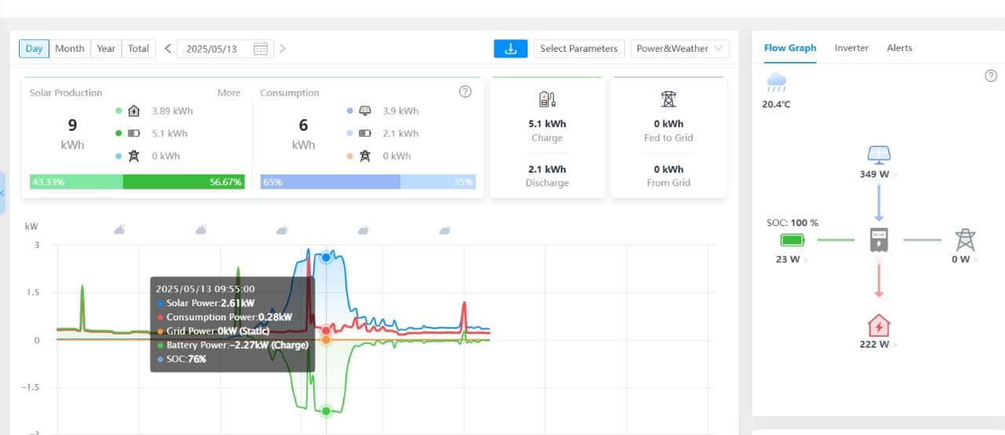Switch to Month view
1005x435 pixels.
pos(69,49)
